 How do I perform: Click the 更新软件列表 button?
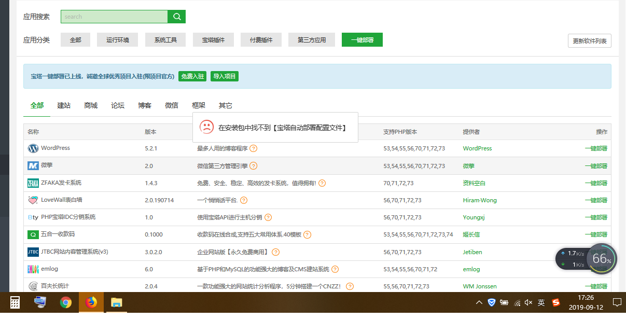click(x=590, y=41)
